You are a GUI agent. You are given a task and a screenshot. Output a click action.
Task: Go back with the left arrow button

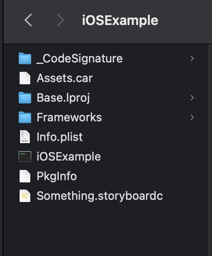(28, 20)
